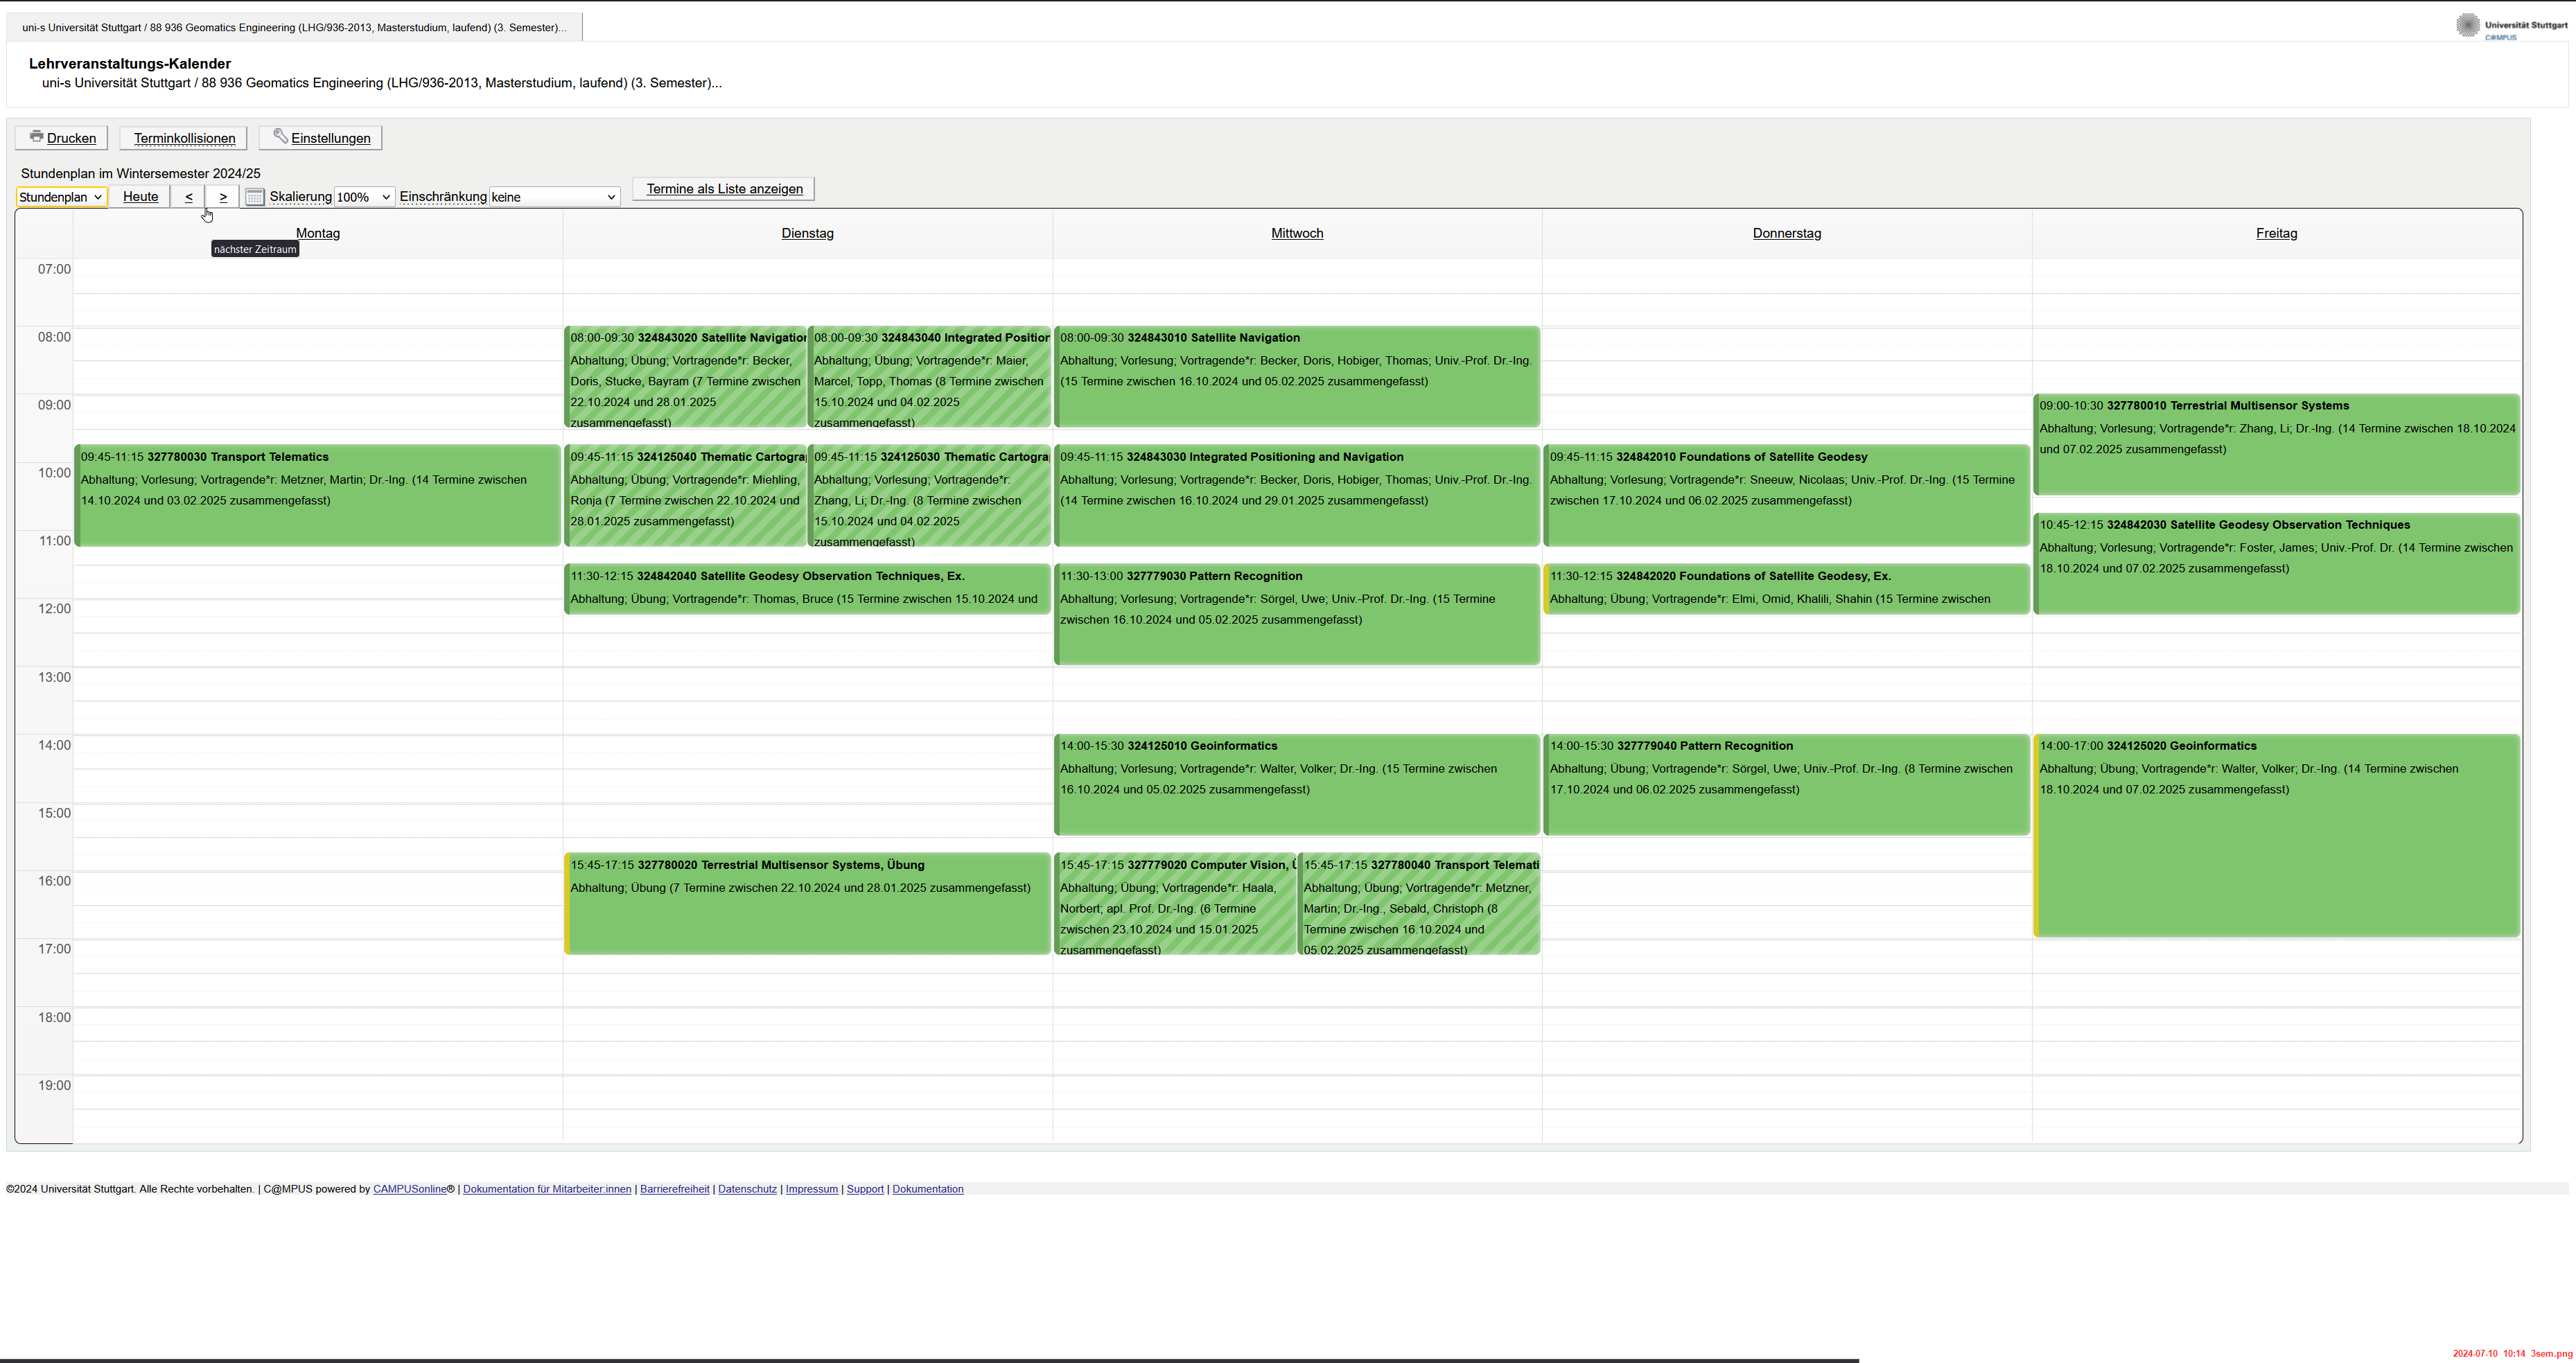Click Lehrveranstaltungs-Kalender heading
This screenshot has height=1363, width=2576.
tap(130, 63)
